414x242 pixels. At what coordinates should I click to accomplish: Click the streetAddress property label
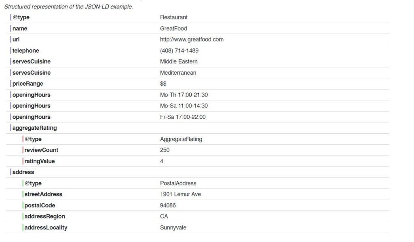pos(43,194)
